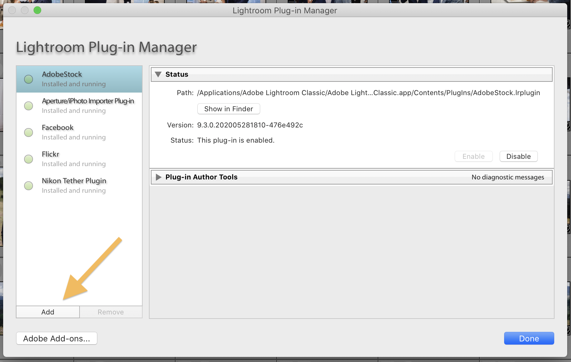Expand the Plug-in Author Tools section

click(158, 177)
